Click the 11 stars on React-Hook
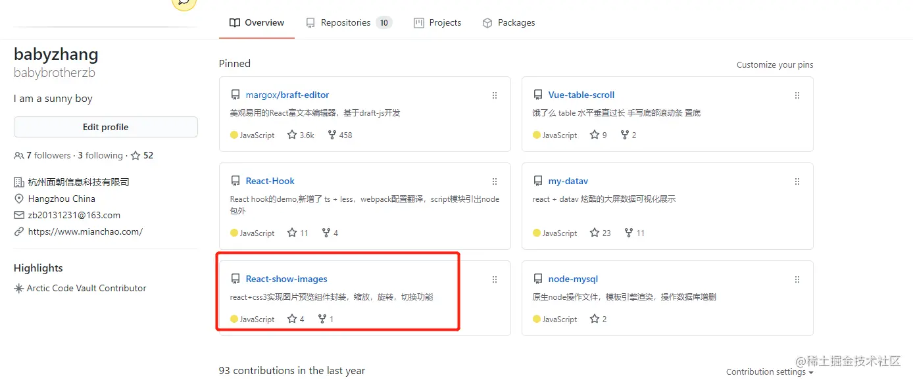The width and height of the screenshot is (913, 380). (298, 233)
